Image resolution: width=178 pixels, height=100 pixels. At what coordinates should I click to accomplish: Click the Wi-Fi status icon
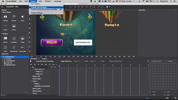[144, 1]
